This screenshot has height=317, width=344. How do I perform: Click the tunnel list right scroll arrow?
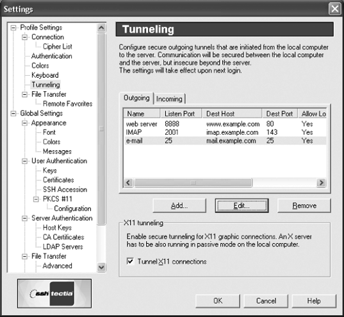(x=322, y=183)
